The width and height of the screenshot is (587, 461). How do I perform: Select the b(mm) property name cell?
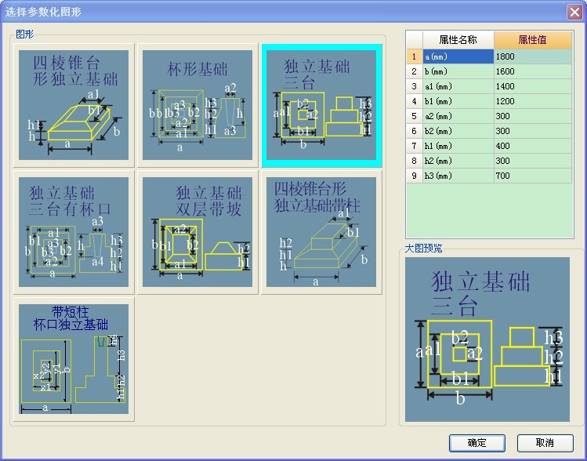[458, 71]
